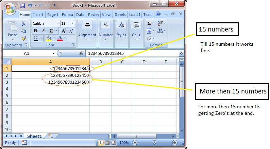The image size is (270, 149).
Task: Jump to the last sheet arrow
Action: coord(21,136)
